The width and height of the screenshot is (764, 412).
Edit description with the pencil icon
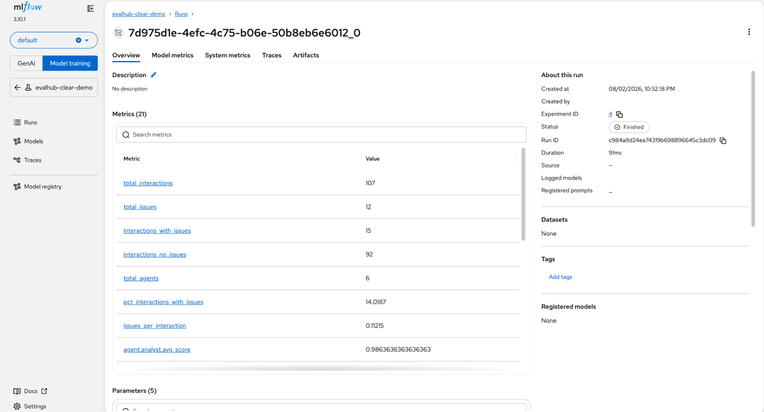click(153, 75)
